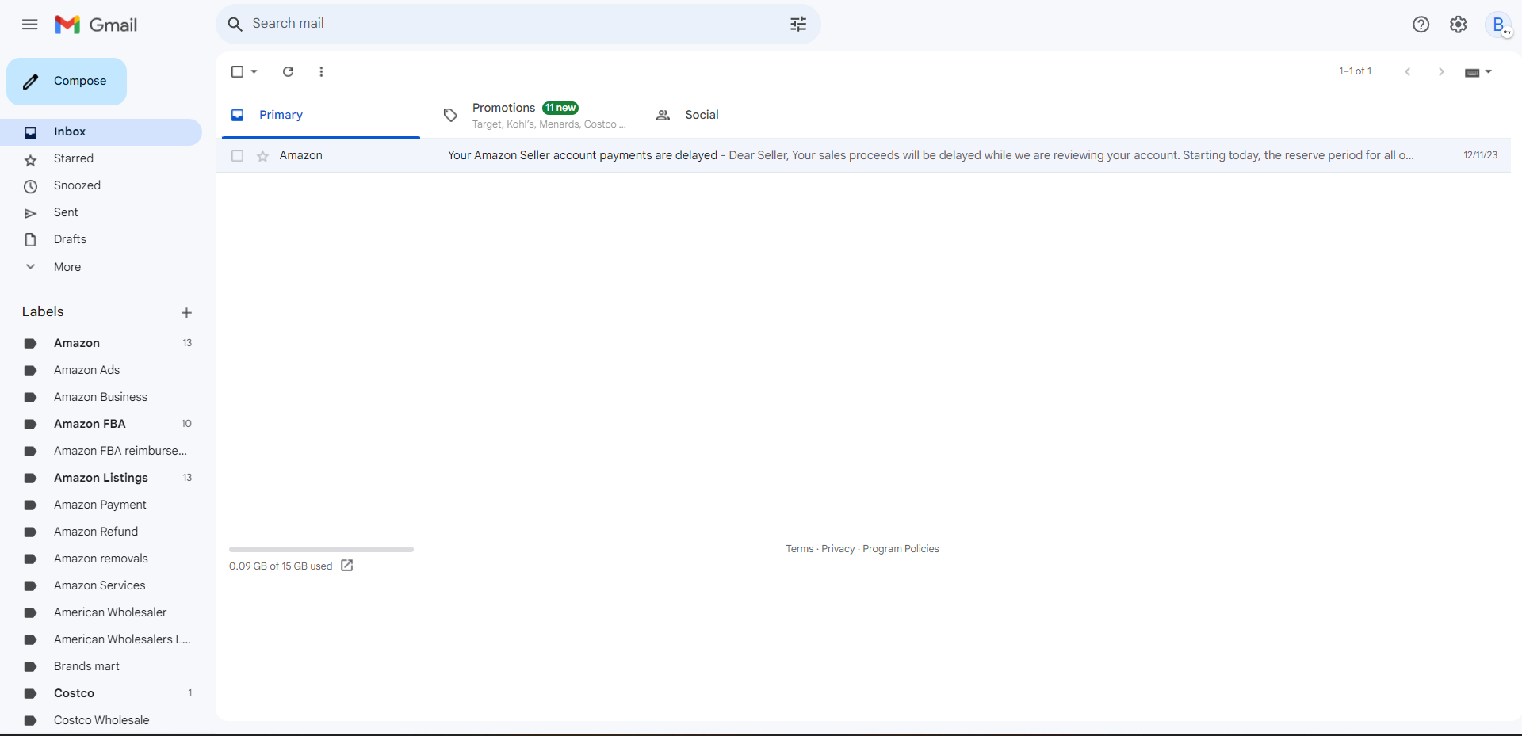This screenshot has height=736, width=1522.
Task: Go to newer messages arrow
Action: (x=1408, y=71)
